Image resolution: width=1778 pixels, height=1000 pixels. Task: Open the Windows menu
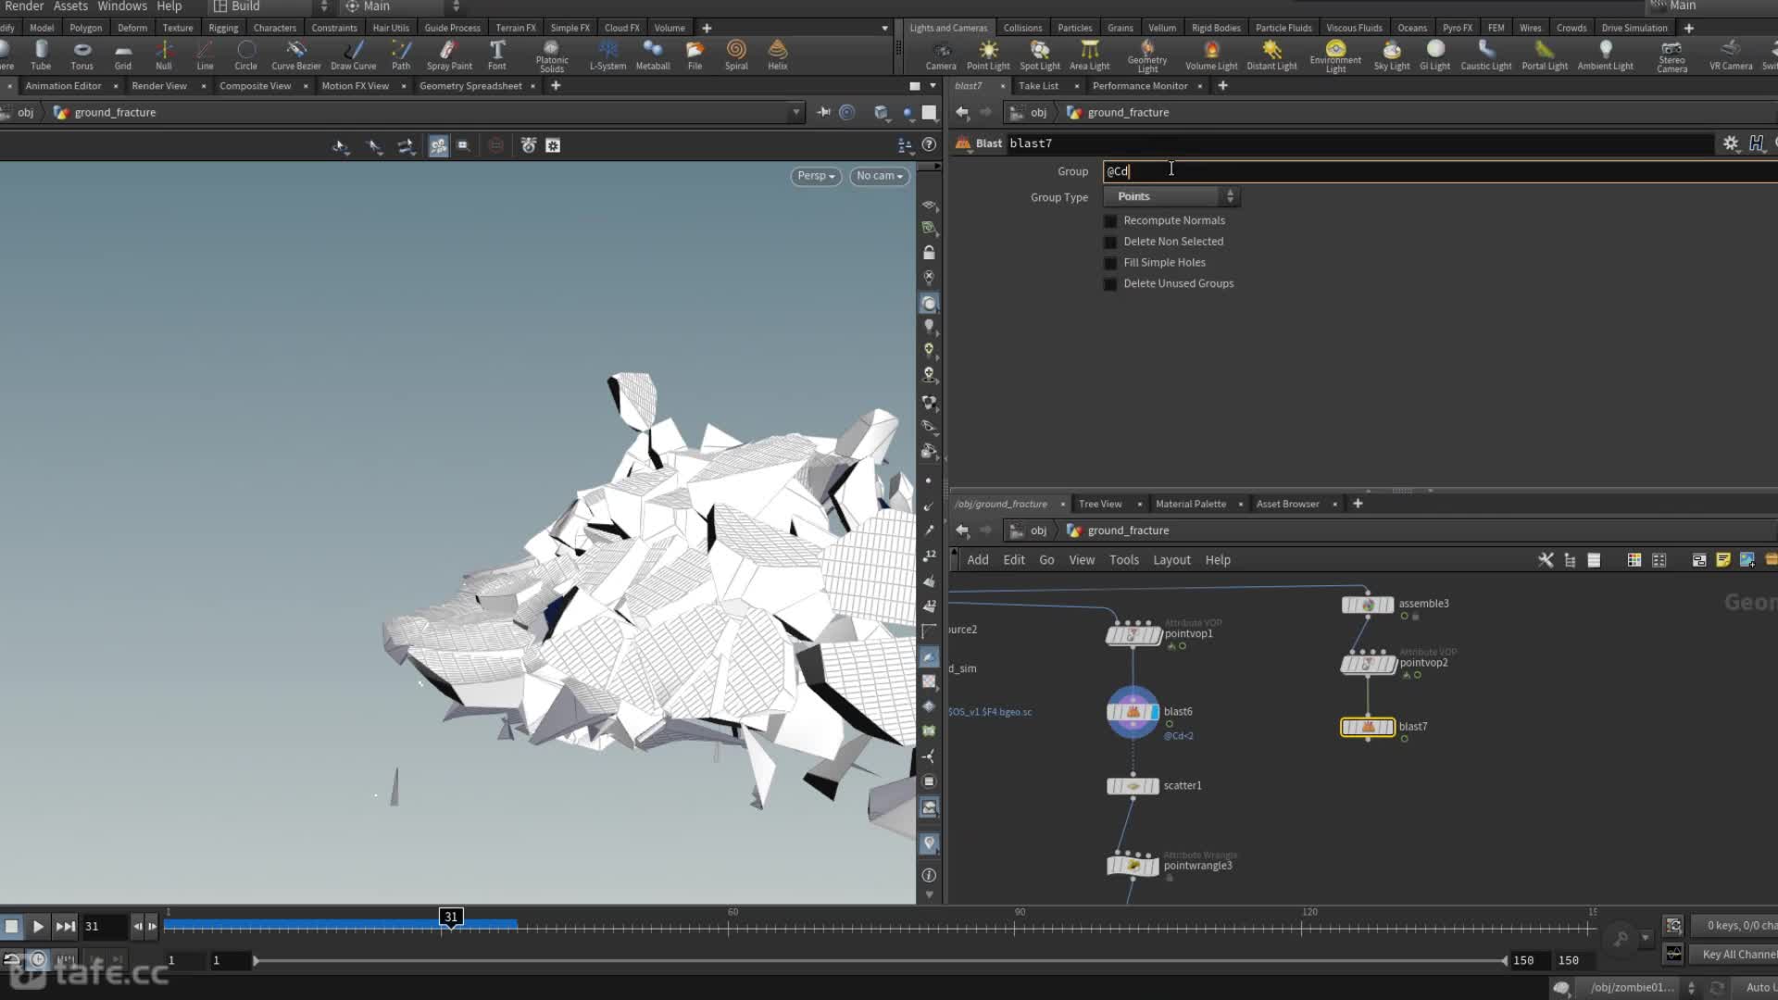122,6
